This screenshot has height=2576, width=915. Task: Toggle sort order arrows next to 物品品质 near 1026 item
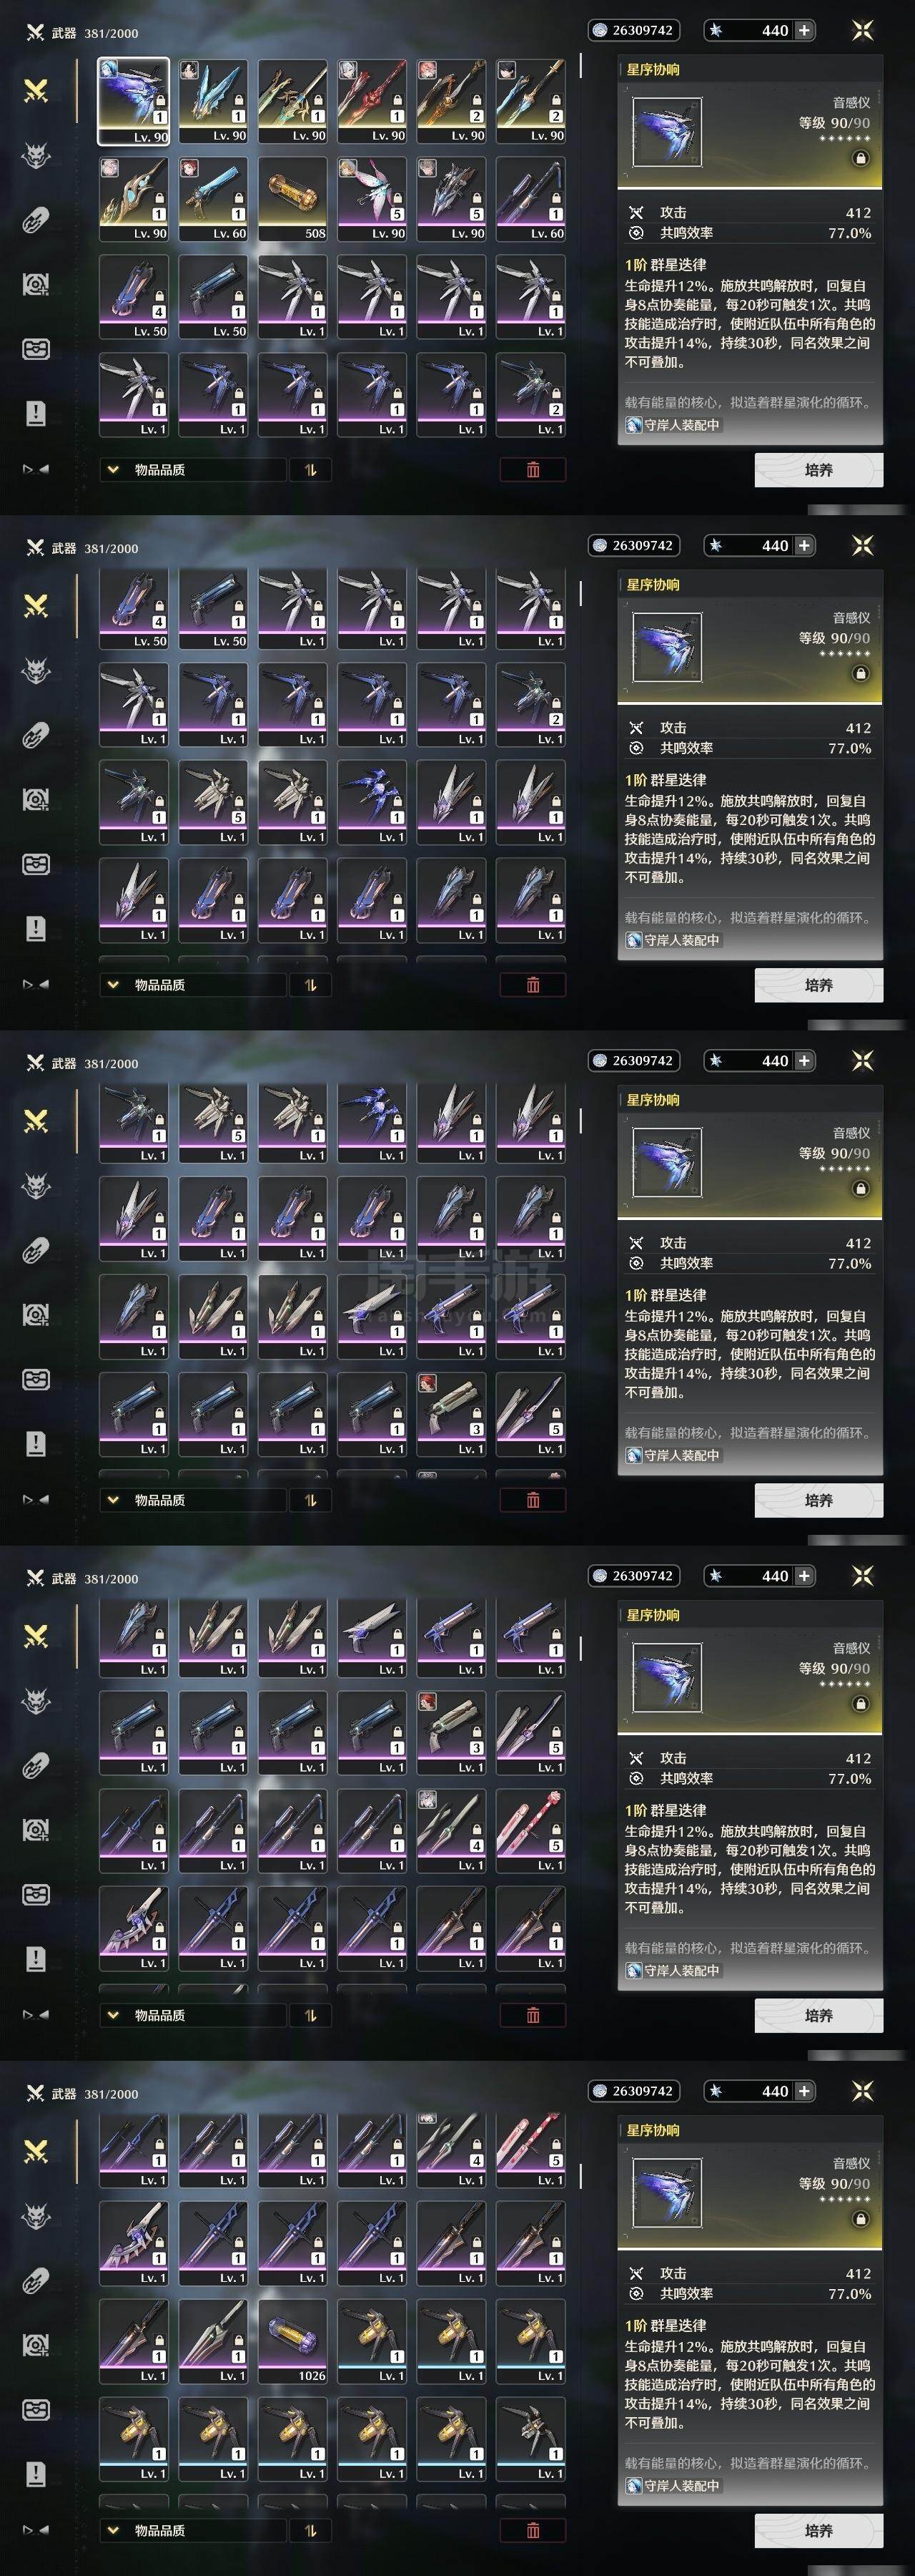pyautogui.click(x=311, y=2530)
